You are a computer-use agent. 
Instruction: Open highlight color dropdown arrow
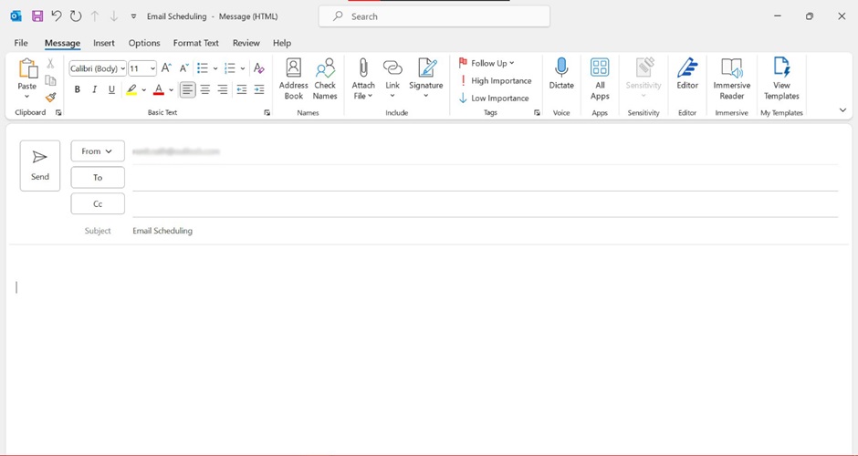[x=144, y=89]
